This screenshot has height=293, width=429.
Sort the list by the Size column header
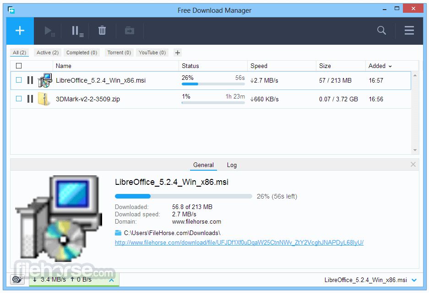click(x=341, y=66)
